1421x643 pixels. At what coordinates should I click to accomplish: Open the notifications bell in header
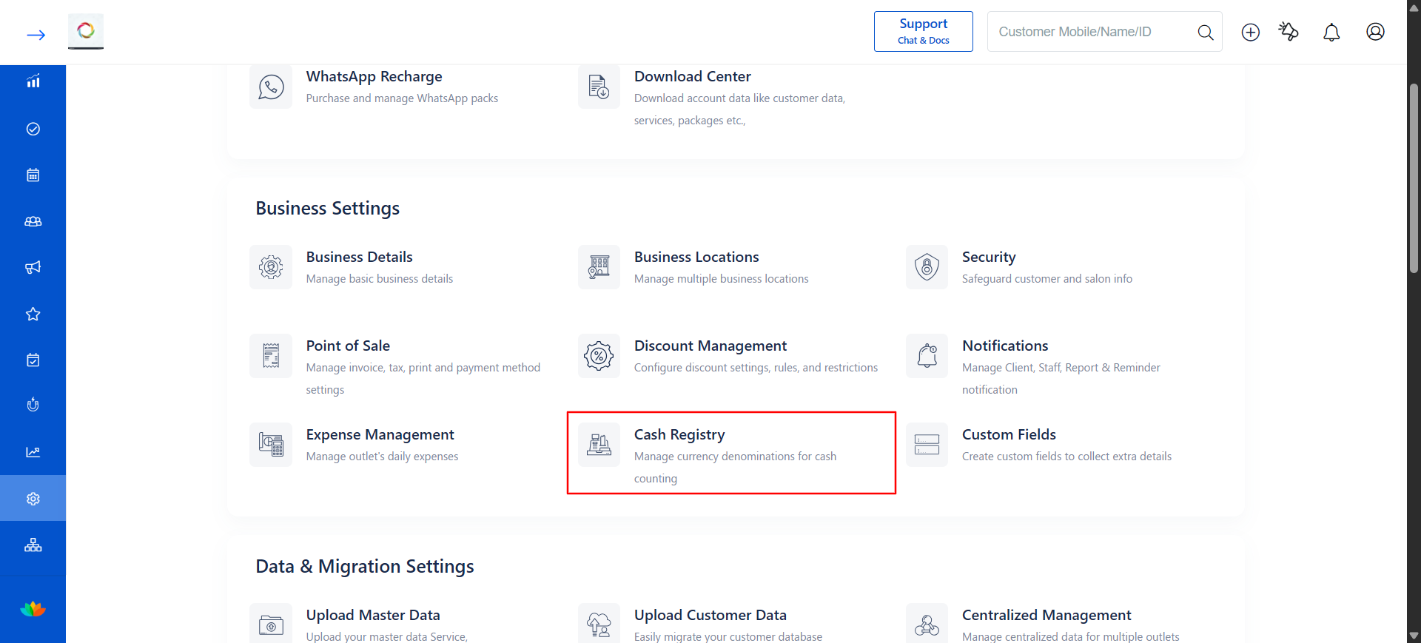[1331, 32]
